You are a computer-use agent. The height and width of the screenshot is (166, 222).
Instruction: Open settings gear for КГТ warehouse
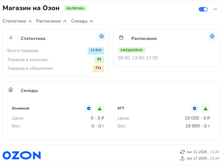[194, 109]
